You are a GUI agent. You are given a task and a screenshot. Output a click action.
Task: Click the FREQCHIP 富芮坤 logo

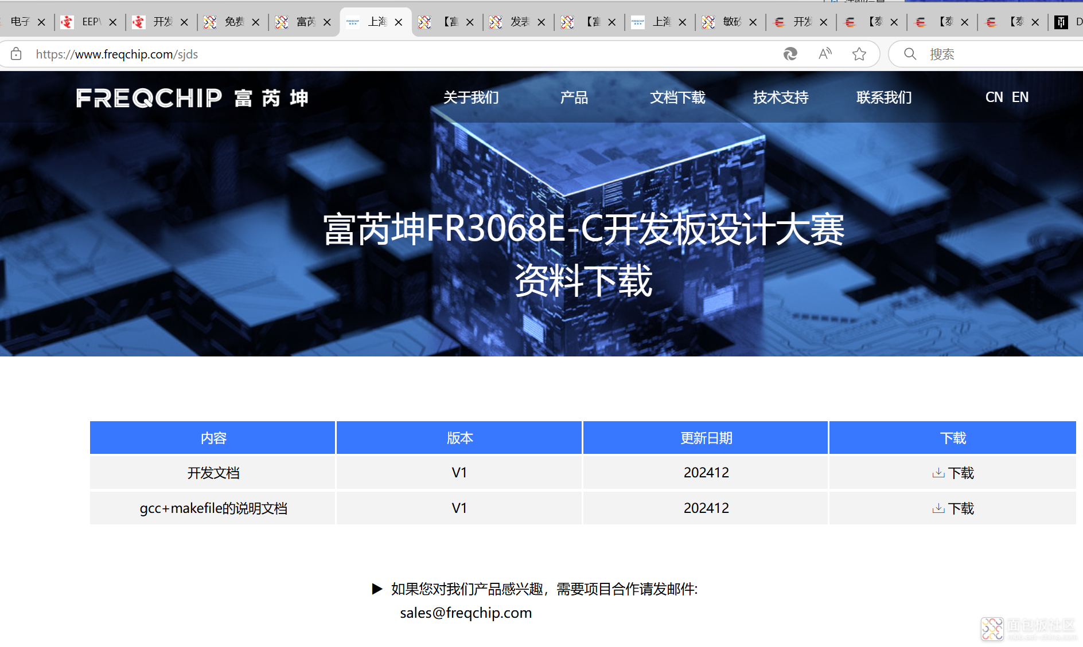[192, 98]
